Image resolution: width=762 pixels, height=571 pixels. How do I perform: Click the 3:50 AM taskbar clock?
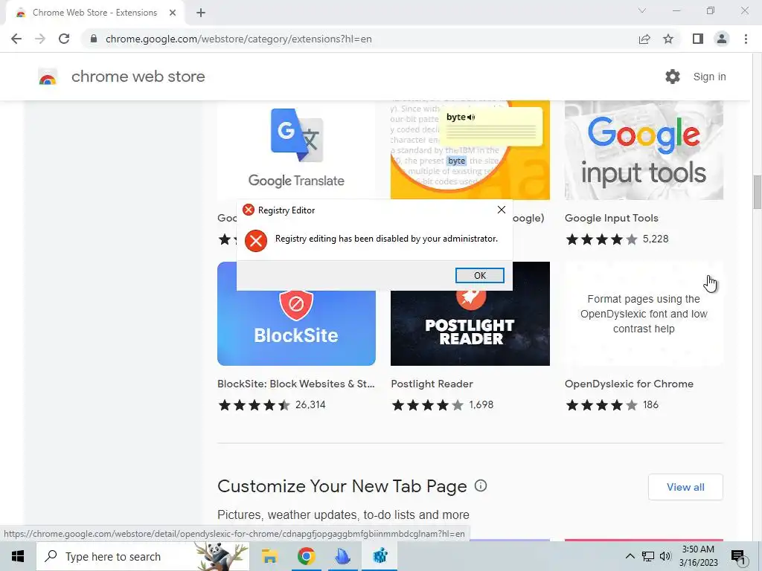pos(698,556)
